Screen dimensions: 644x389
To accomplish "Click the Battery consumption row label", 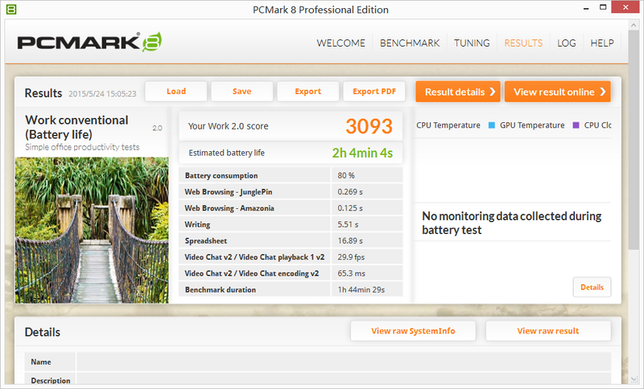I will click(221, 175).
